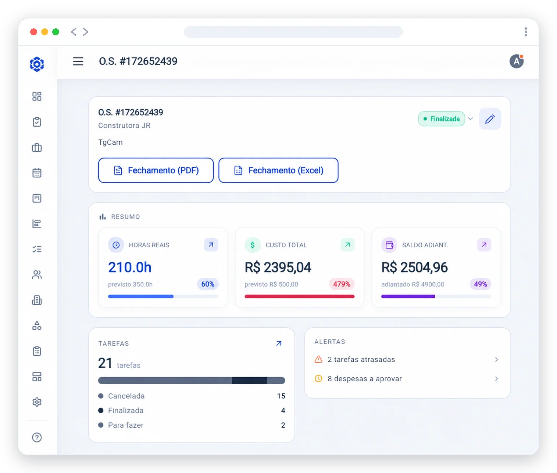Open the Finalizada status dropdown
Viewport: 557px width, 473px height.
[x=446, y=119]
